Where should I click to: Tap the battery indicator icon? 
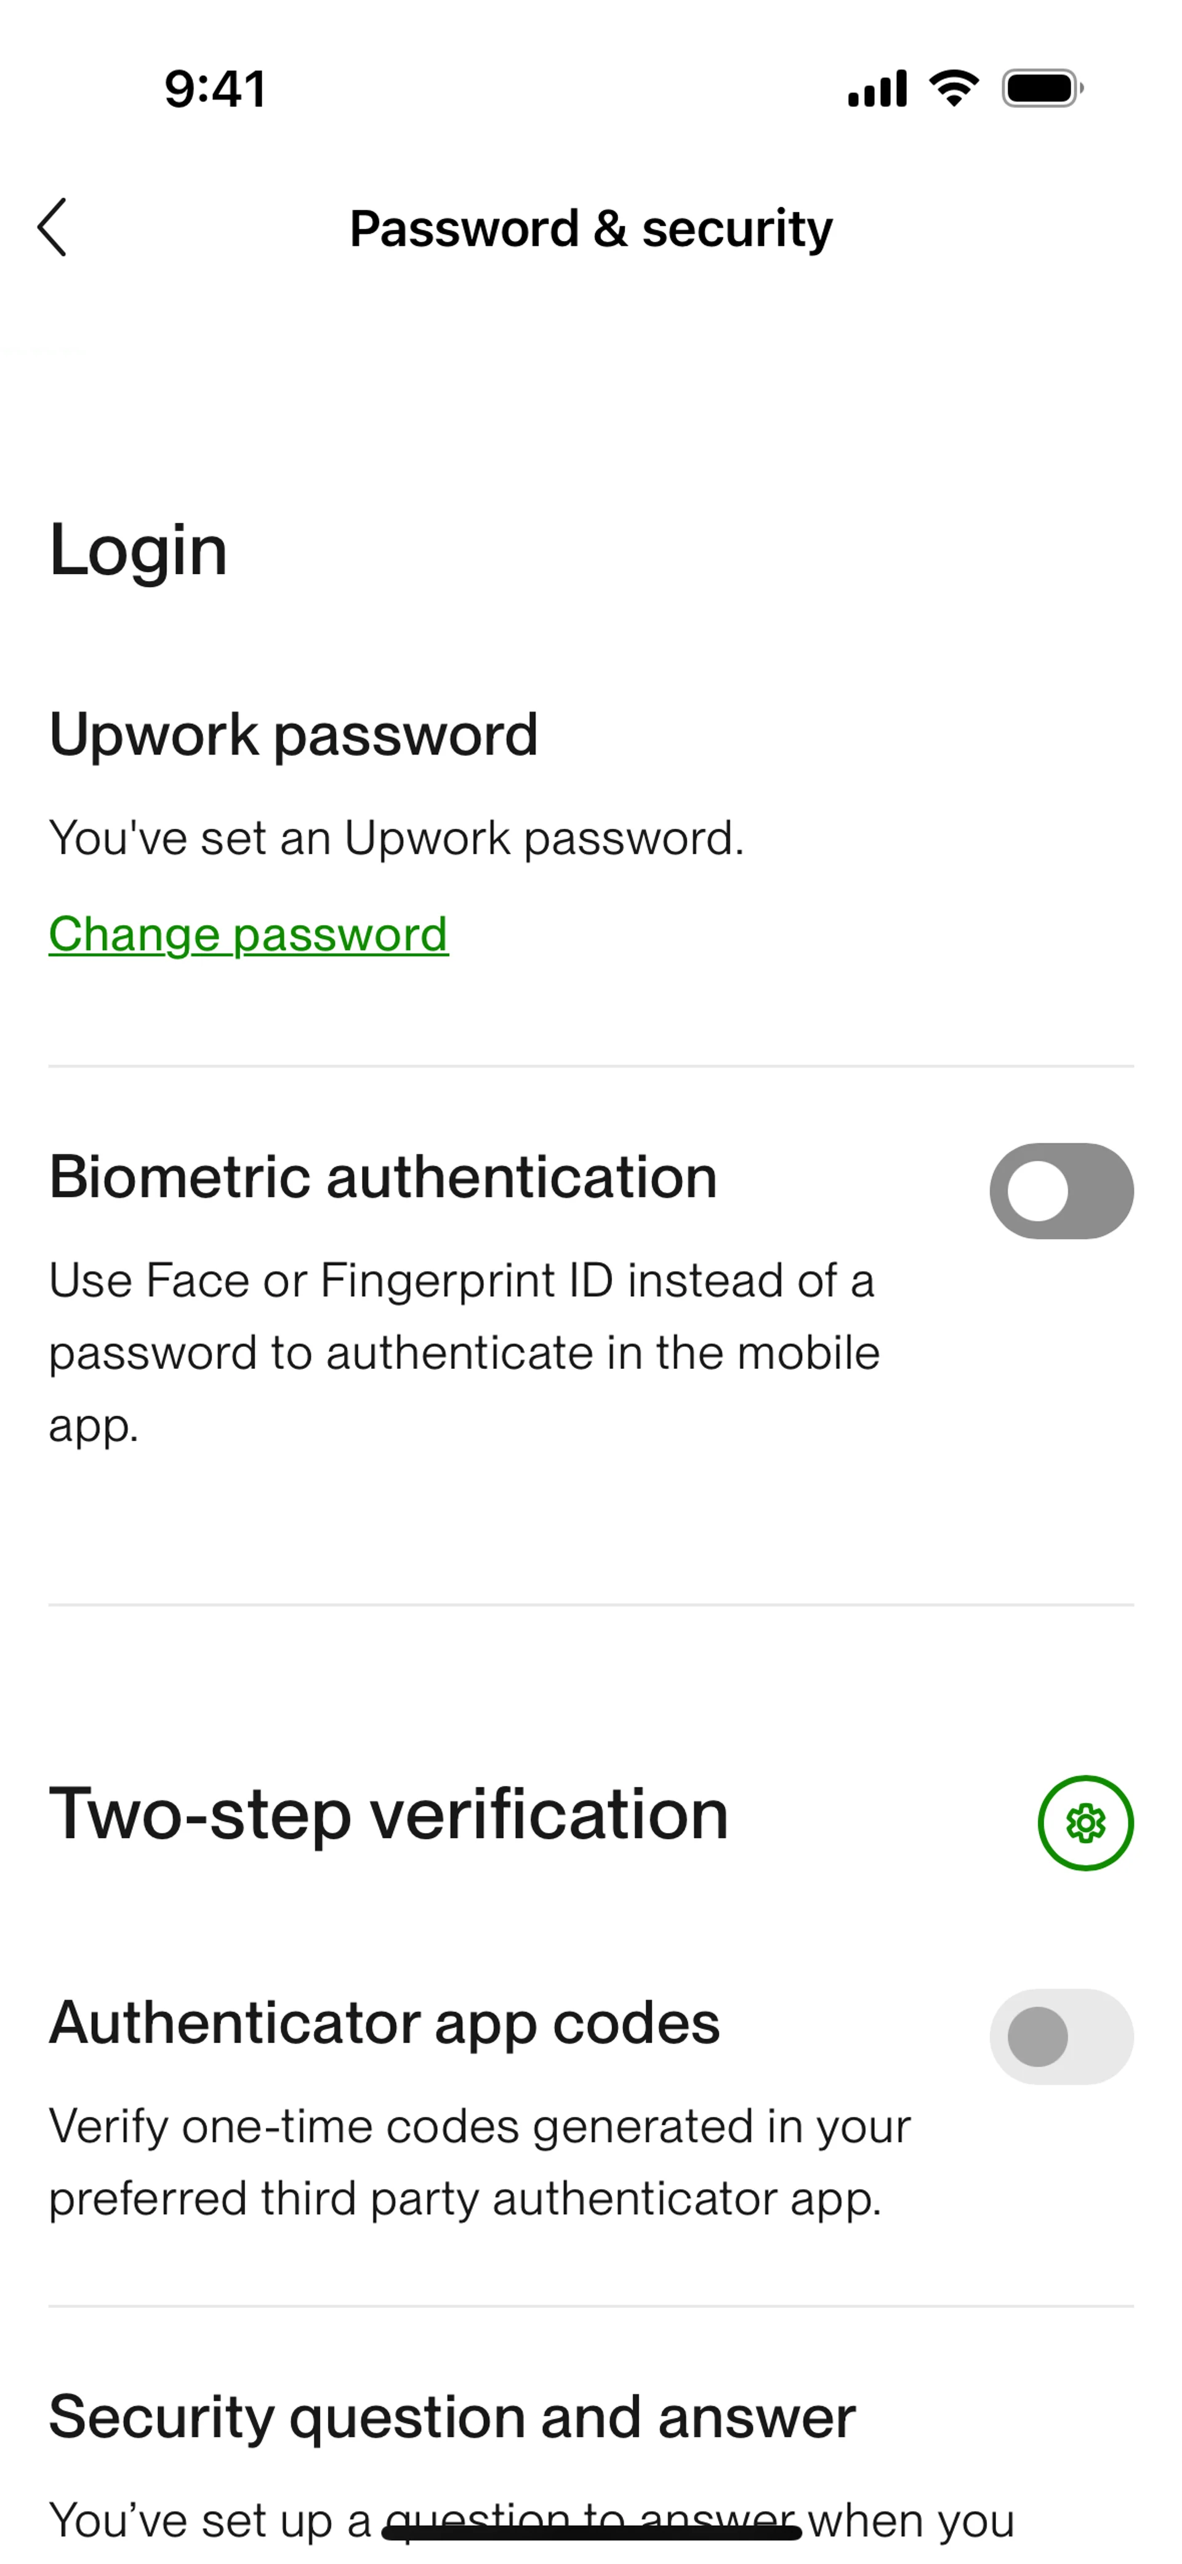tap(1042, 89)
